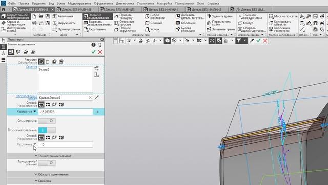Click the open file folder icon
The image size is (328, 185).
pos(41,16)
